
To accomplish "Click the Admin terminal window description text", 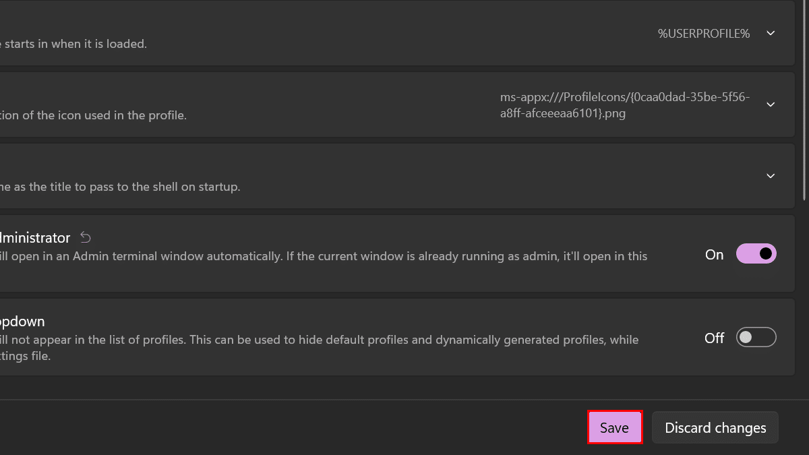I will click(x=324, y=256).
